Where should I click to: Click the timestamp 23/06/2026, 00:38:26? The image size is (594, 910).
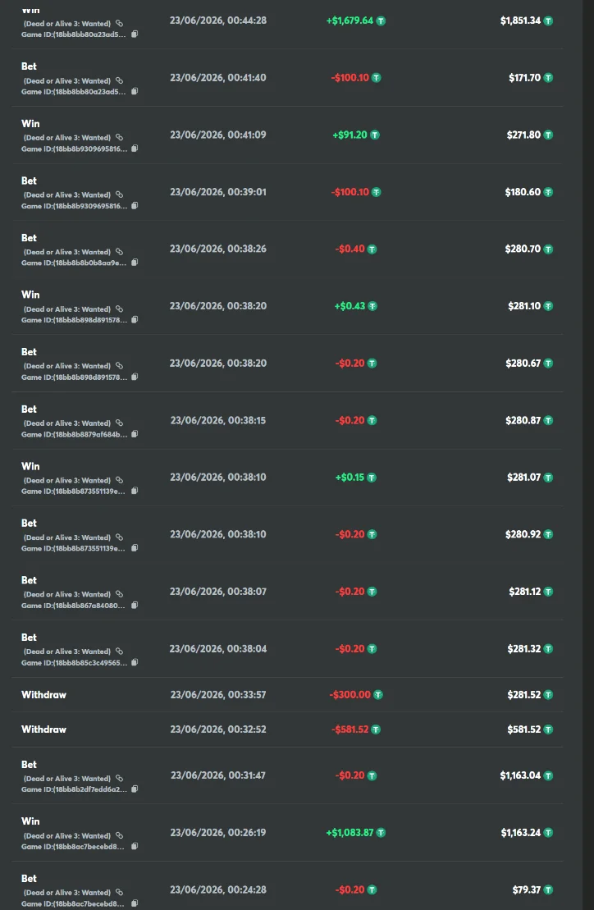[x=218, y=249]
